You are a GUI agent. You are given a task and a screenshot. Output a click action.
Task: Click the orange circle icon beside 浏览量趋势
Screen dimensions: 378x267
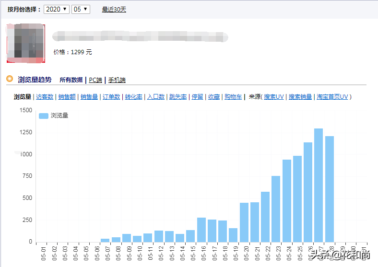10,79
